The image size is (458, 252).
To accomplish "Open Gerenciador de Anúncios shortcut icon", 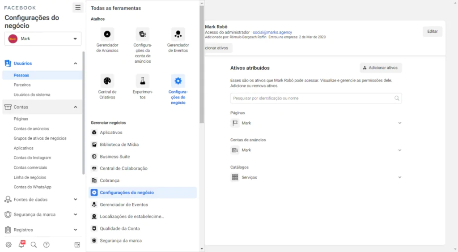I will pyautogui.click(x=107, y=34).
